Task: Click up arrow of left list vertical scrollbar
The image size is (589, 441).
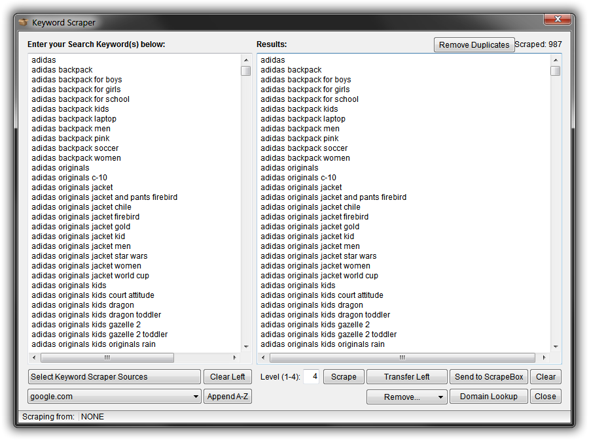Action: tap(246, 60)
